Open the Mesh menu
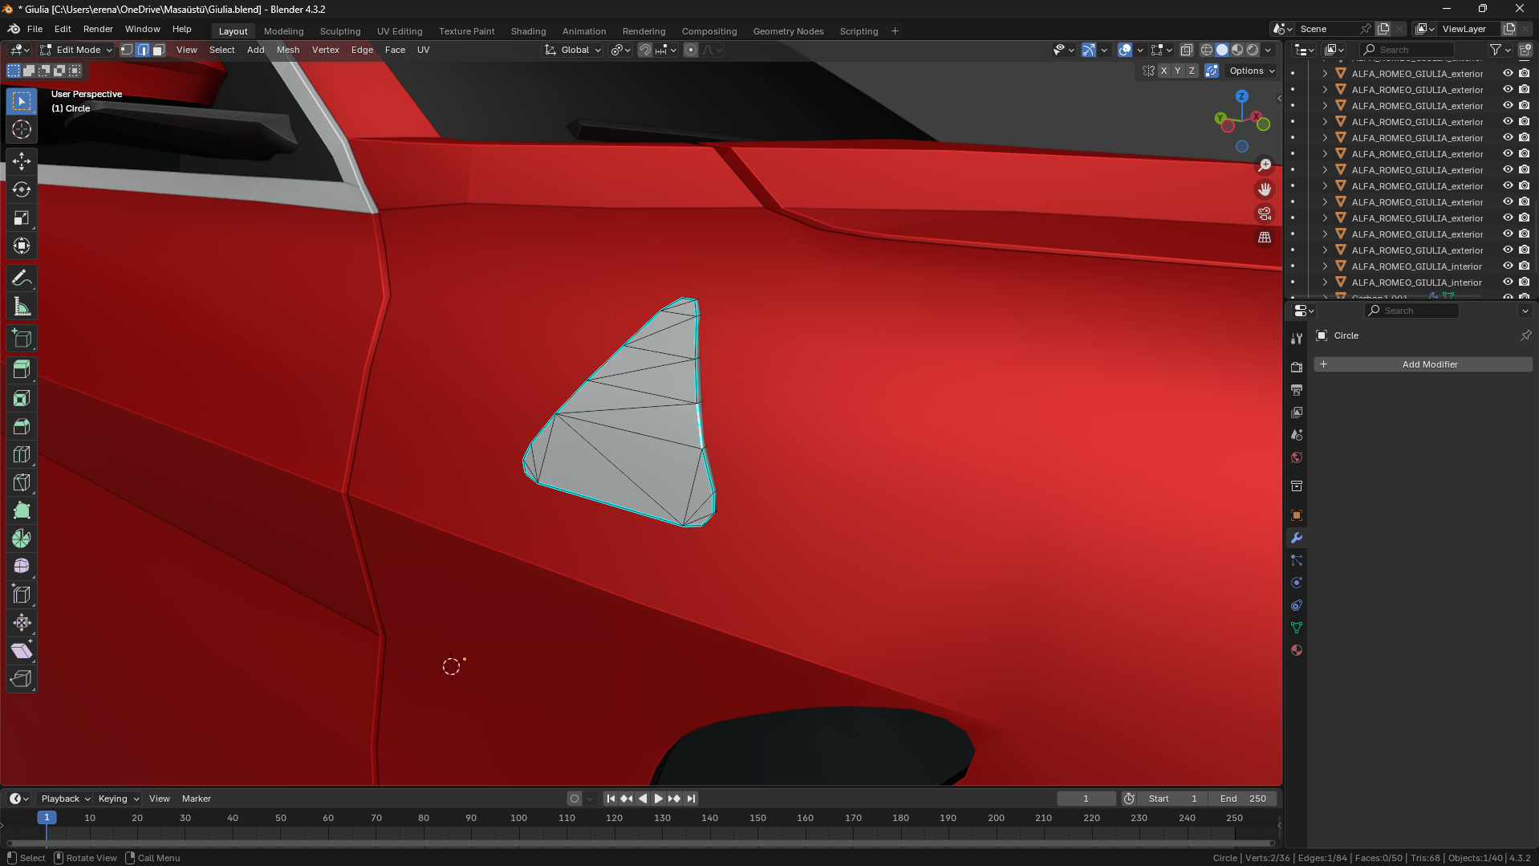Image resolution: width=1539 pixels, height=866 pixels. 288,50
